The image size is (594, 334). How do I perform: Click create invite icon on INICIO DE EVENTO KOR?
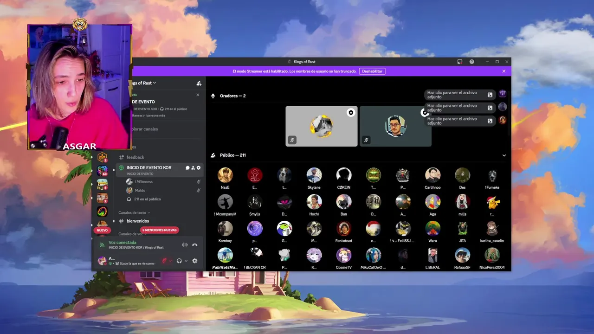pos(193,168)
